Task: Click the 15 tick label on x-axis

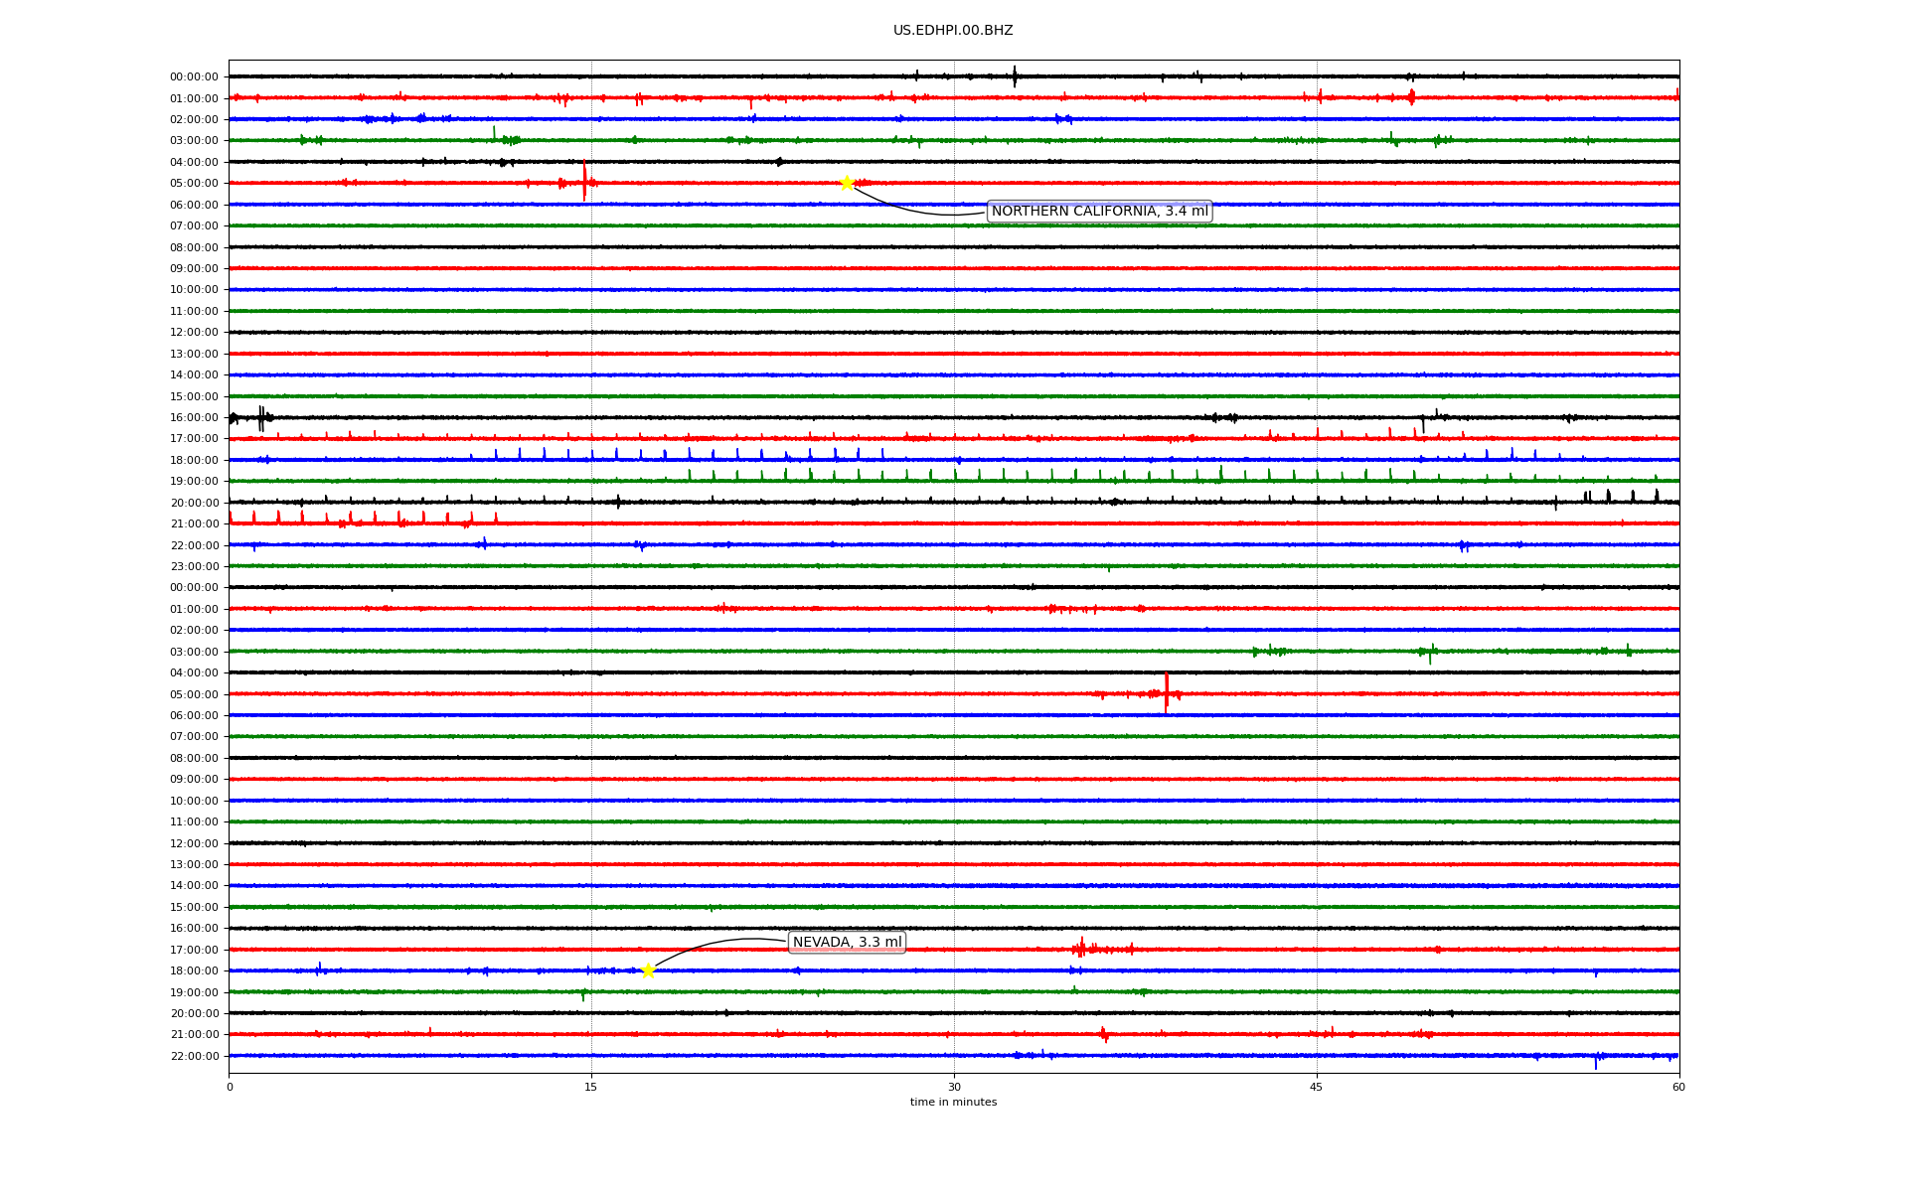Action: point(591,1087)
